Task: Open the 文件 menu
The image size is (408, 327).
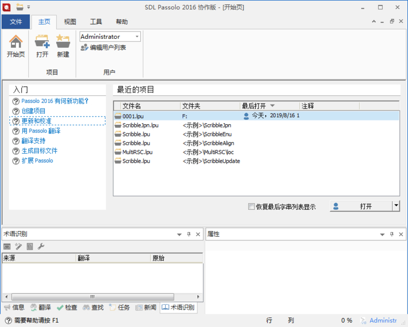Action: point(16,22)
